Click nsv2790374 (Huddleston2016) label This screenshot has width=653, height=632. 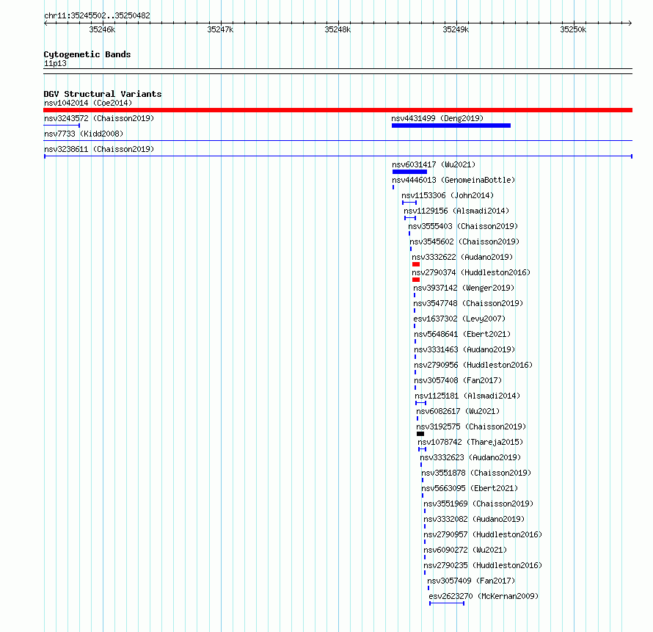tap(471, 272)
